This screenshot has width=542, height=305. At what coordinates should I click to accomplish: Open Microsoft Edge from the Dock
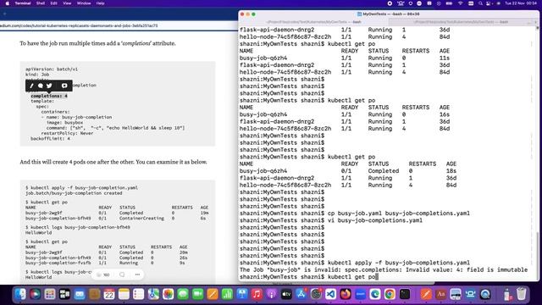[x=375, y=294]
